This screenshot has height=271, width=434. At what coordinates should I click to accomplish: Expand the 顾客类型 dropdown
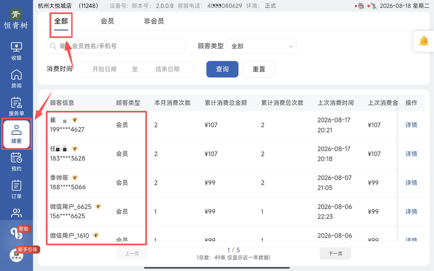pos(261,46)
